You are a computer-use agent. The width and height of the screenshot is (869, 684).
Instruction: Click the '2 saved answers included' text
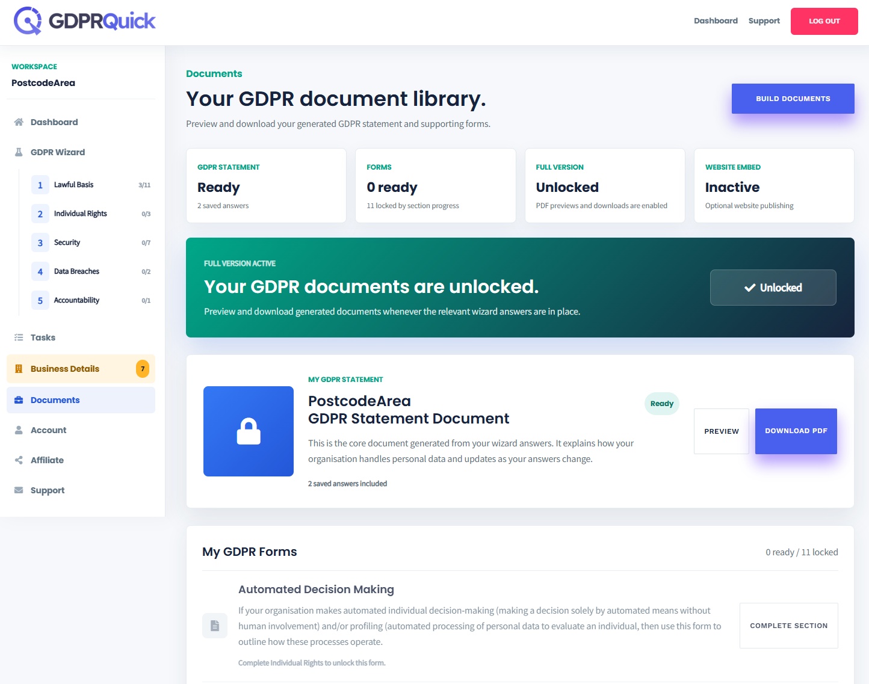click(x=347, y=484)
